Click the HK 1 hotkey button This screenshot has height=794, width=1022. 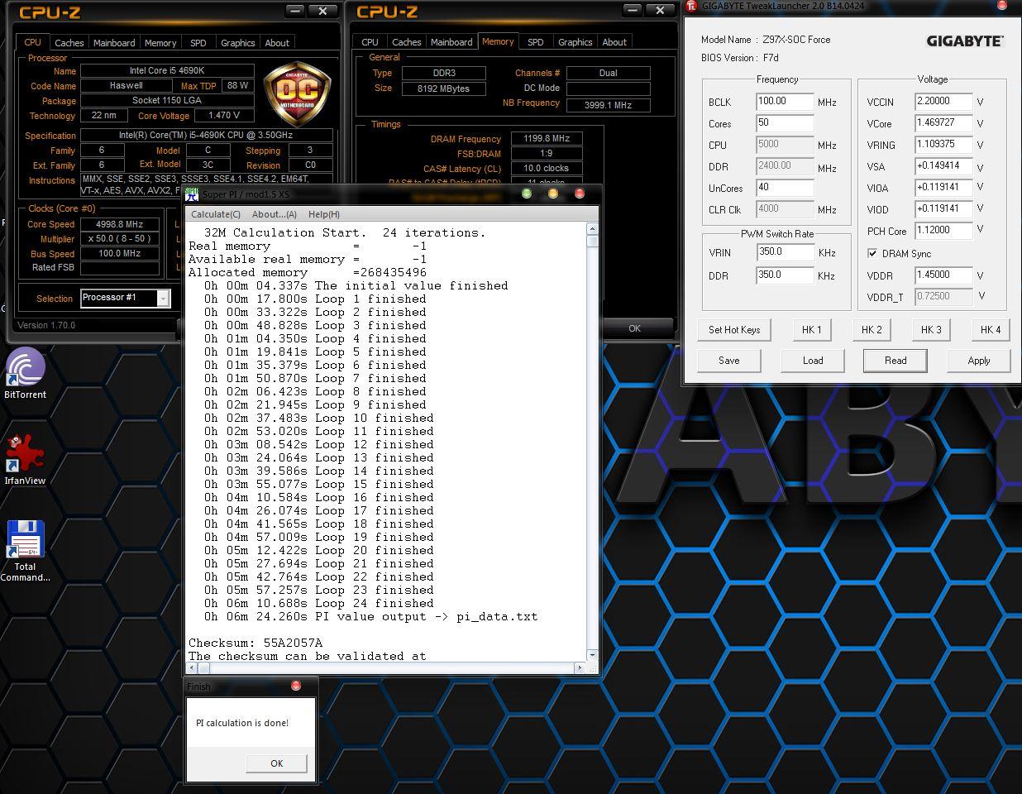click(812, 330)
